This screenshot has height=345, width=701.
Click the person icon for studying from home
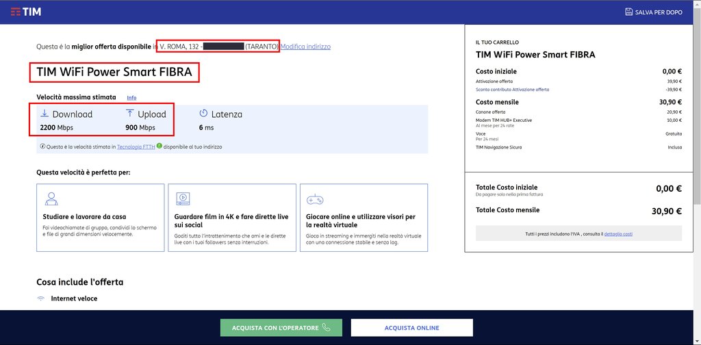(x=51, y=199)
